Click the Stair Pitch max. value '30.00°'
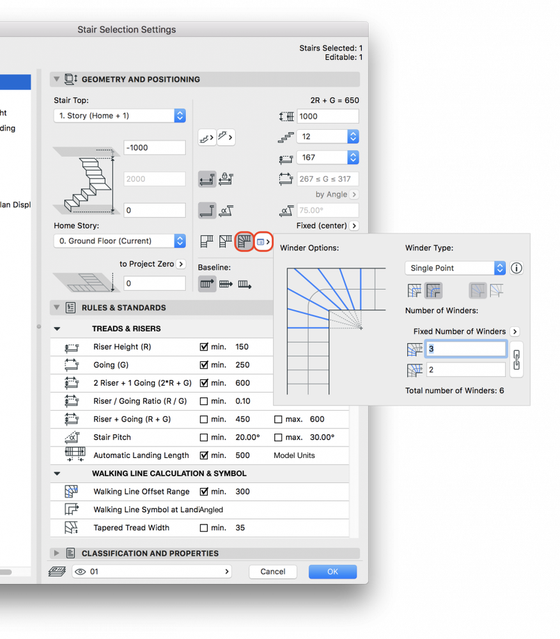The image size is (560, 639). 322,438
